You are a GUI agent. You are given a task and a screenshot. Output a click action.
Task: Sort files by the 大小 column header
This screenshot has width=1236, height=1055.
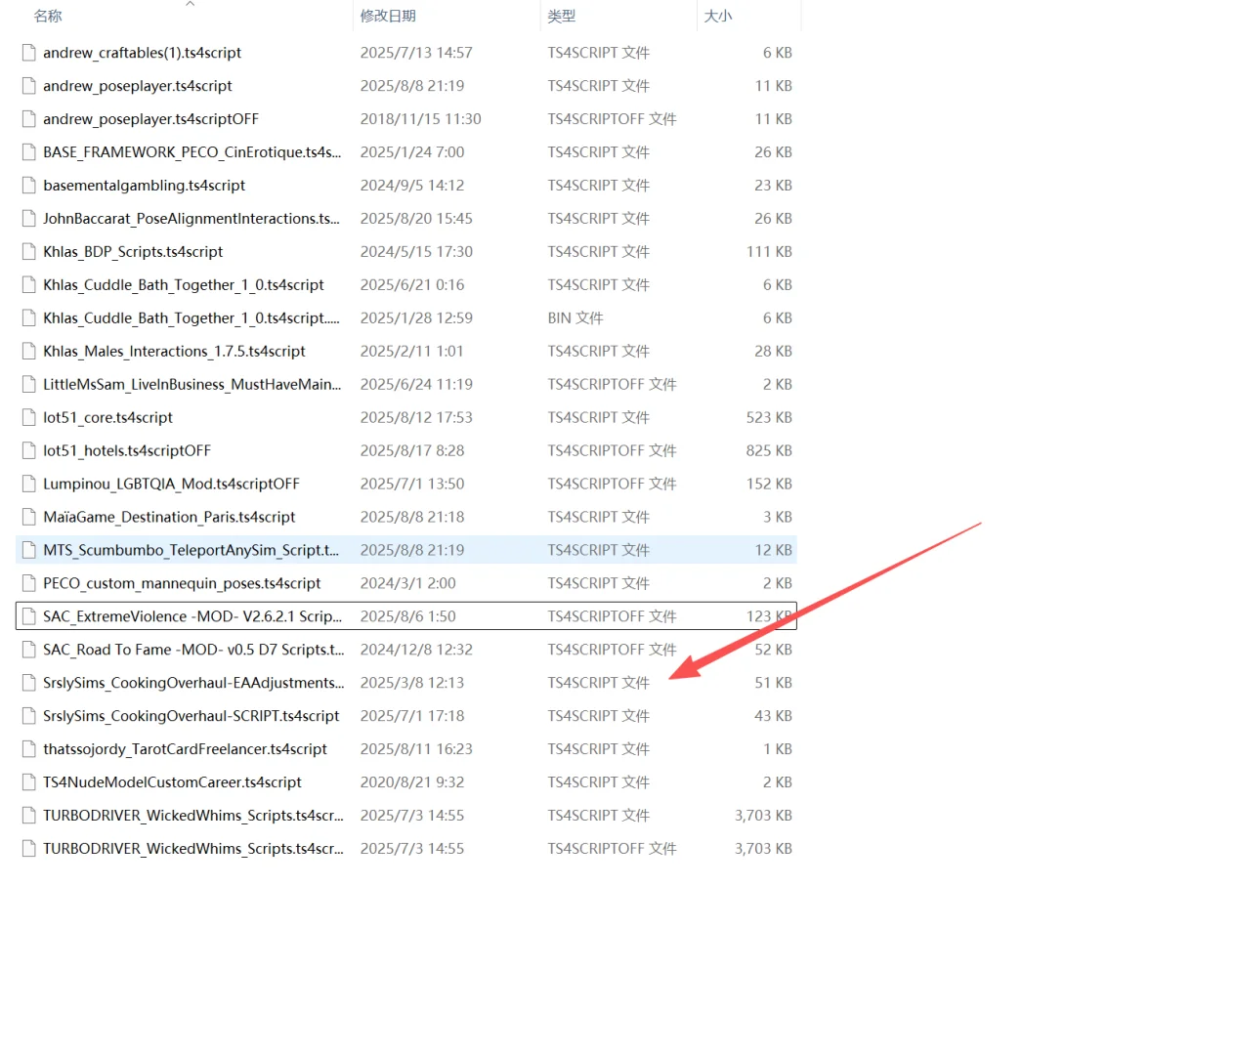tap(718, 16)
